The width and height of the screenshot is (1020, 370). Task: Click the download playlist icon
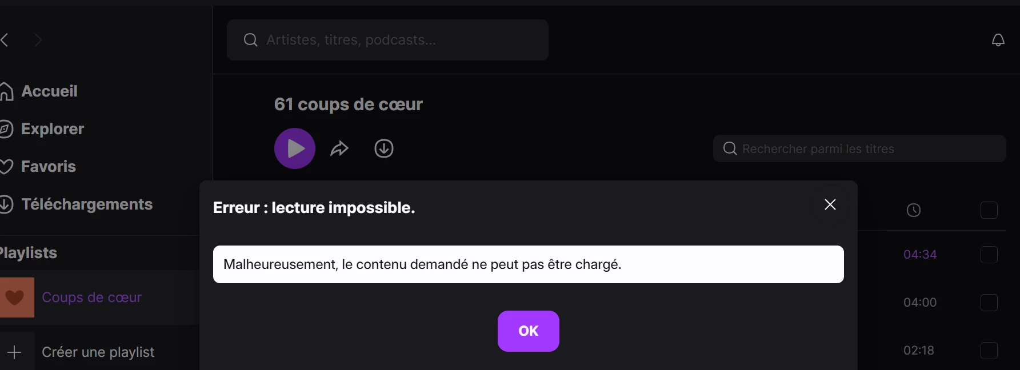click(x=384, y=148)
